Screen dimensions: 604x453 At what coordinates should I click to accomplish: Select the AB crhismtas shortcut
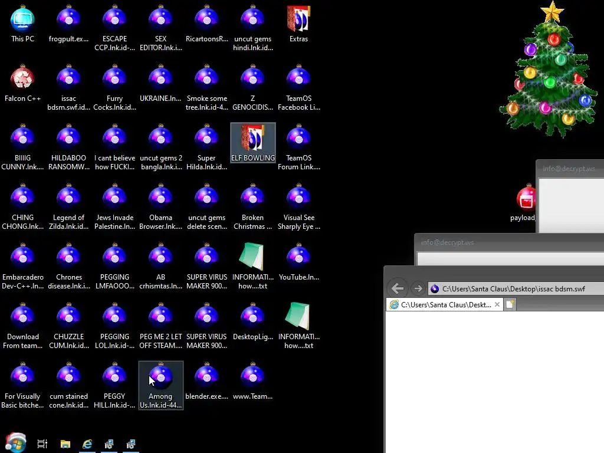[x=160, y=267]
